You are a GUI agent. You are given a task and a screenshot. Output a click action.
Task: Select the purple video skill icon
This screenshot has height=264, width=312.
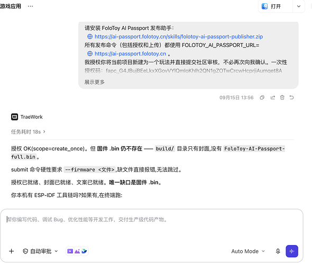(x=70, y=251)
